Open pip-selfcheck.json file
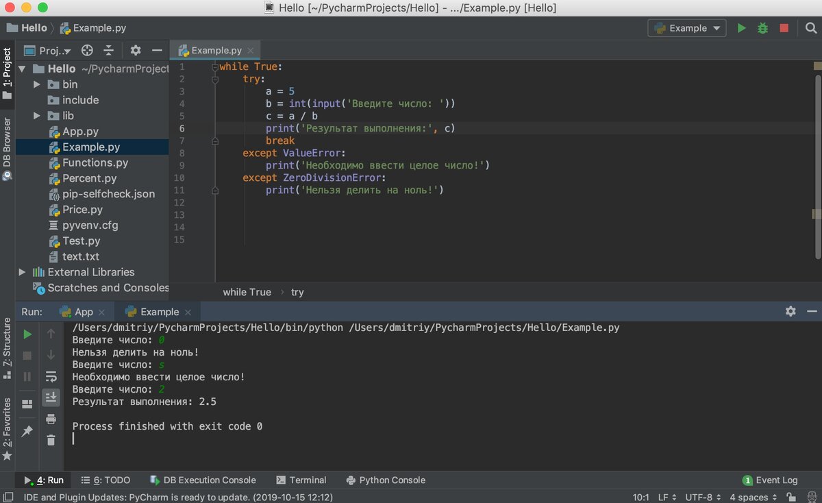The height and width of the screenshot is (503, 822). pos(108,194)
